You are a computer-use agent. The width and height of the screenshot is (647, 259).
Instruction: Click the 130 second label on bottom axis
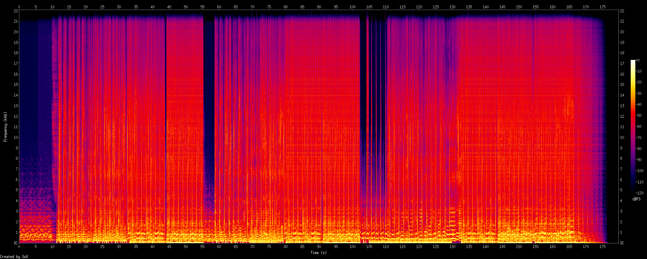point(452,247)
